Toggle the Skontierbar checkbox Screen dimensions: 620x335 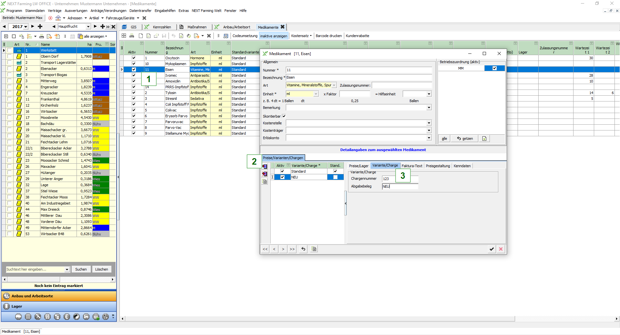tap(284, 116)
